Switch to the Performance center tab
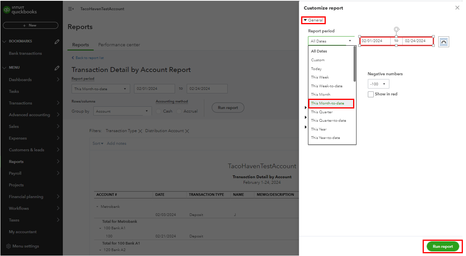Screen dimensions: 466x256 click(x=119, y=45)
